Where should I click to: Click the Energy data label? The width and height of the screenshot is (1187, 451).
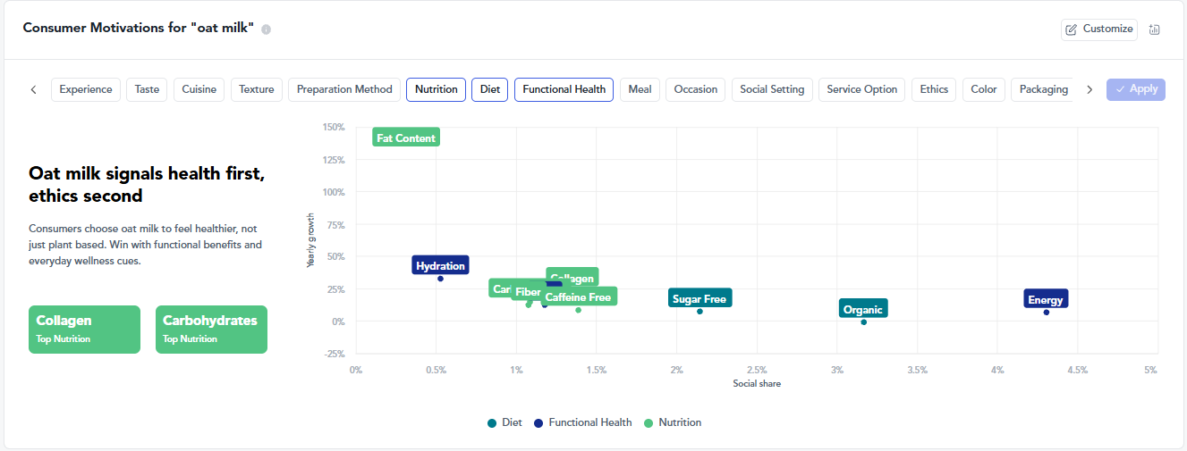(1046, 299)
